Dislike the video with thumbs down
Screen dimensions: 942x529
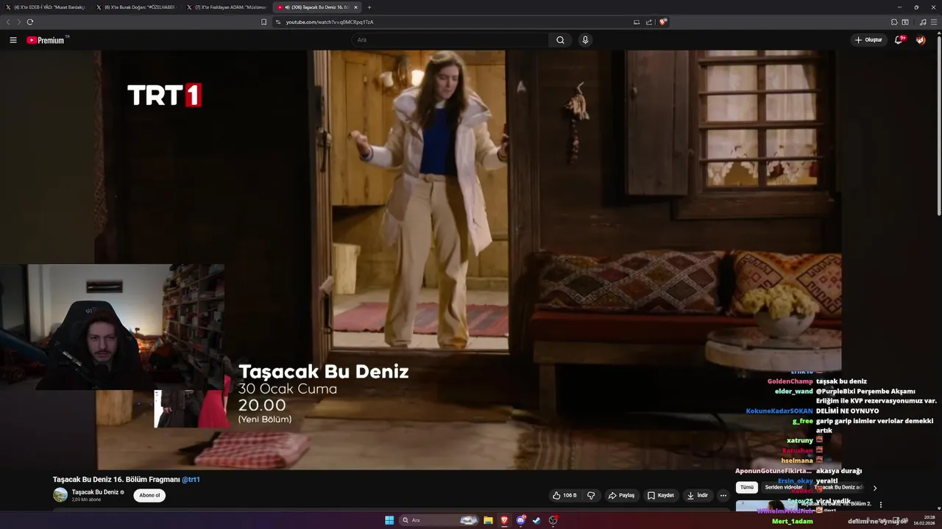(x=591, y=495)
